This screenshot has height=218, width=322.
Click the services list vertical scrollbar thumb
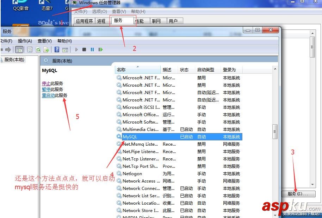pyautogui.click(x=275, y=132)
